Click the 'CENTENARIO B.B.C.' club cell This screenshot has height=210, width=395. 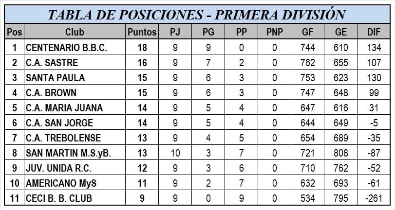pos(66,48)
